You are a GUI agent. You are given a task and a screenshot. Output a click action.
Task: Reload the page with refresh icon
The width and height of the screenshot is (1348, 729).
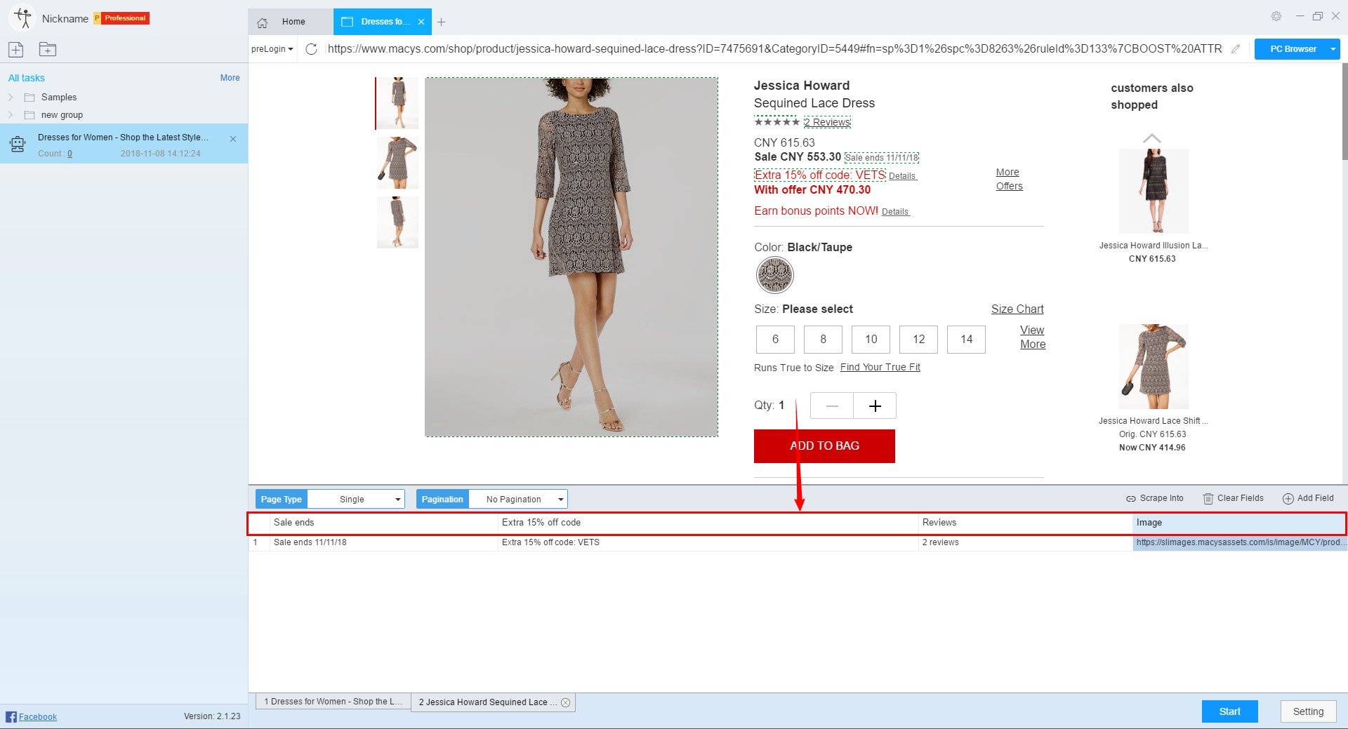[312, 48]
